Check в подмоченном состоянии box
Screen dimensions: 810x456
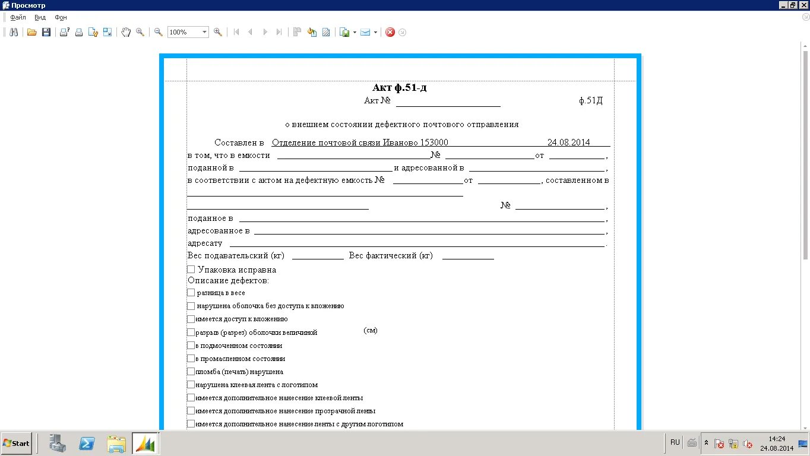pos(191,345)
